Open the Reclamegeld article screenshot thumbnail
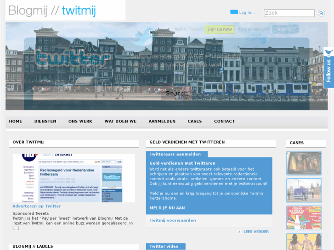The width and height of the screenshot is (334, 250). pyautogui.click(x=74, y=178)
